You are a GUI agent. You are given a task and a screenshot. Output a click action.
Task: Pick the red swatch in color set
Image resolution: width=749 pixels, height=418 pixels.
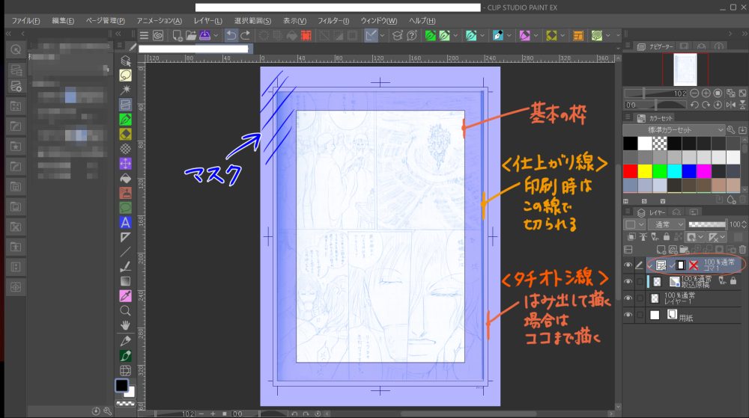630,170
